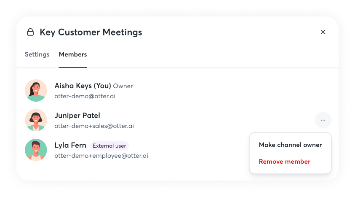Click the otter-demo@otter.ai email address
Screen dimensions: 355x197
pos(85,96)
